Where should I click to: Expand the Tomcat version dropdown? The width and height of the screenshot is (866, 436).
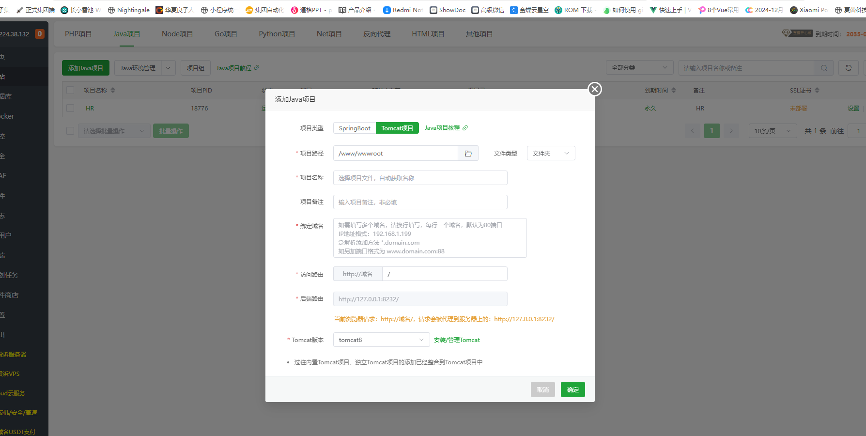coord(381,340)
